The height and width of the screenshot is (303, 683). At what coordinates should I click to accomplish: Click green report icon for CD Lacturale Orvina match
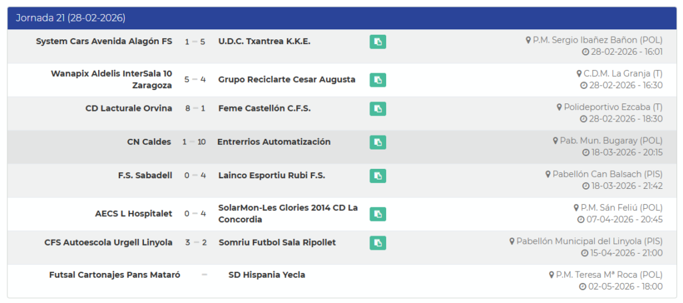point(378,109)
